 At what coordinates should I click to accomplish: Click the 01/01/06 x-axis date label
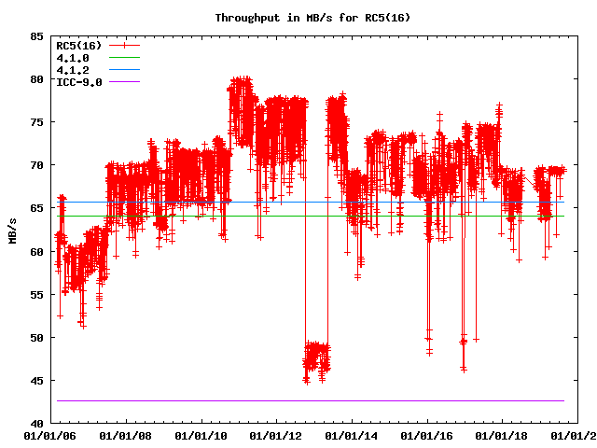click(49, 435)
